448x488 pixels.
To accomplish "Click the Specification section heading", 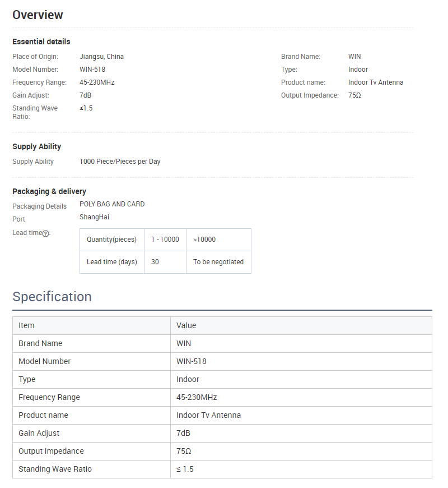I will point(52,297).
